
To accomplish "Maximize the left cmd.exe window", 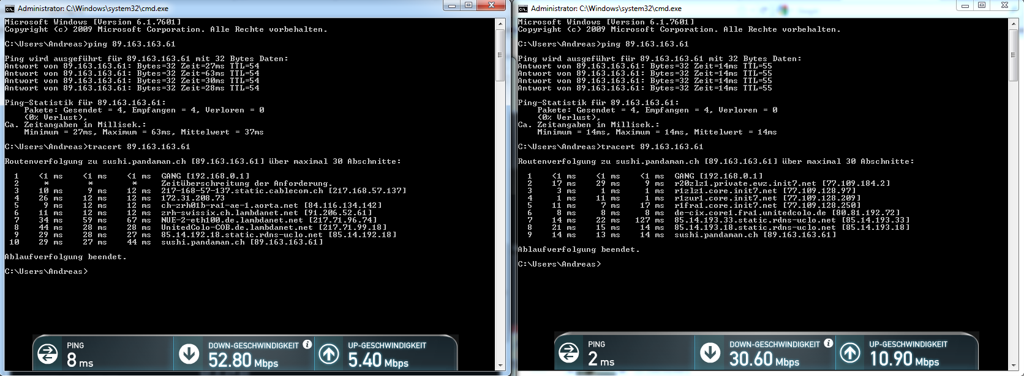I will [469, 6].
